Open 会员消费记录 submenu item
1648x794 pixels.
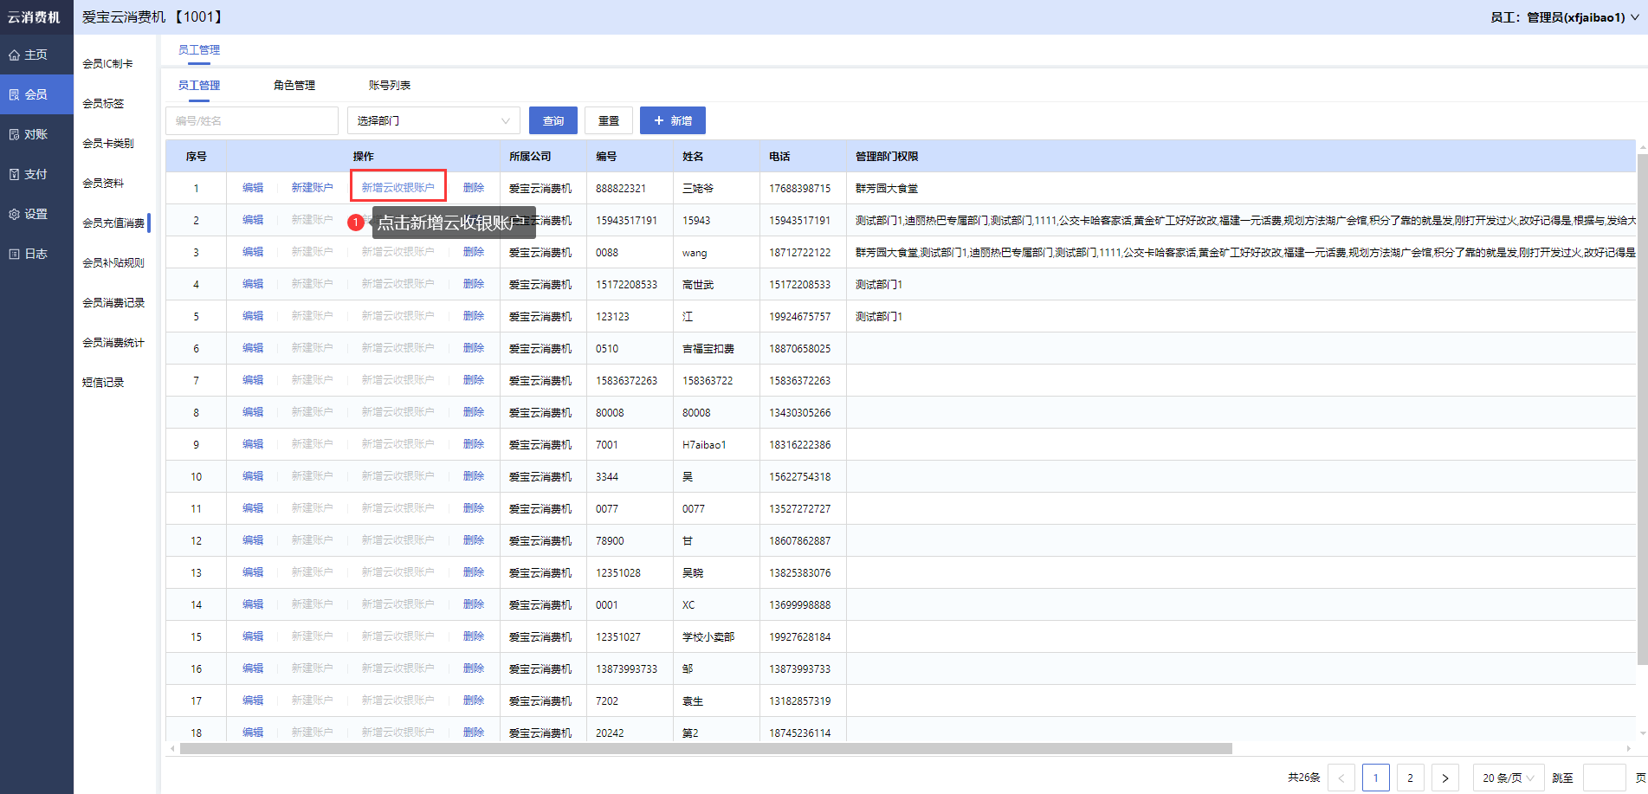pos(113,302)
